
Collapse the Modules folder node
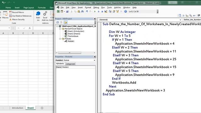(x=60, y=39)
